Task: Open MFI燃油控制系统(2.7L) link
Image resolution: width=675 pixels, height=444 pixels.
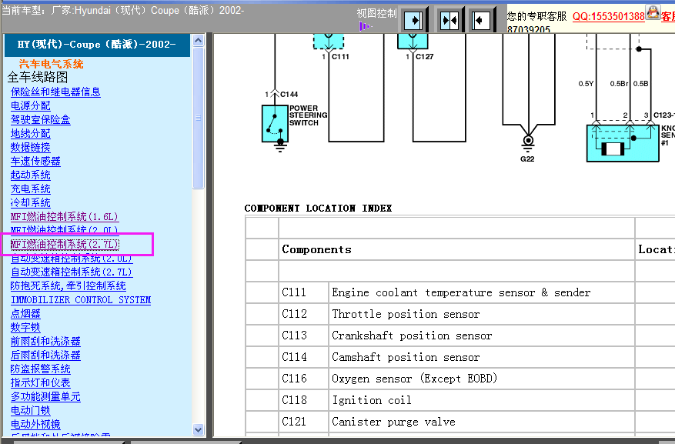Action: click(65, 244)
